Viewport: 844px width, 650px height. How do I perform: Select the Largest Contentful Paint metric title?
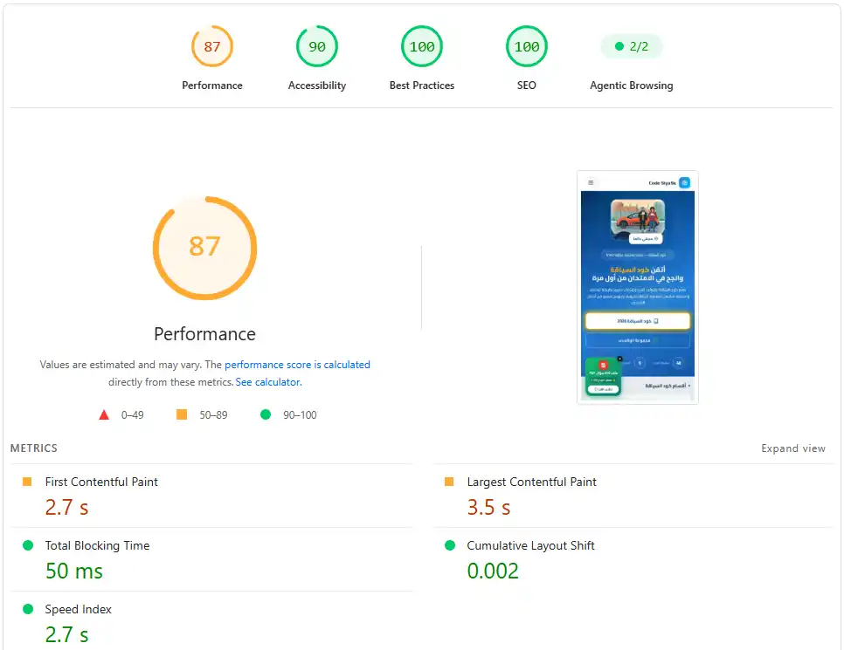pos(531,482)
